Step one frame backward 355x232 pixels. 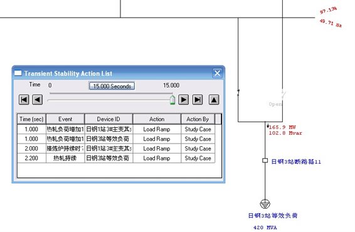(x=38, y=100)
